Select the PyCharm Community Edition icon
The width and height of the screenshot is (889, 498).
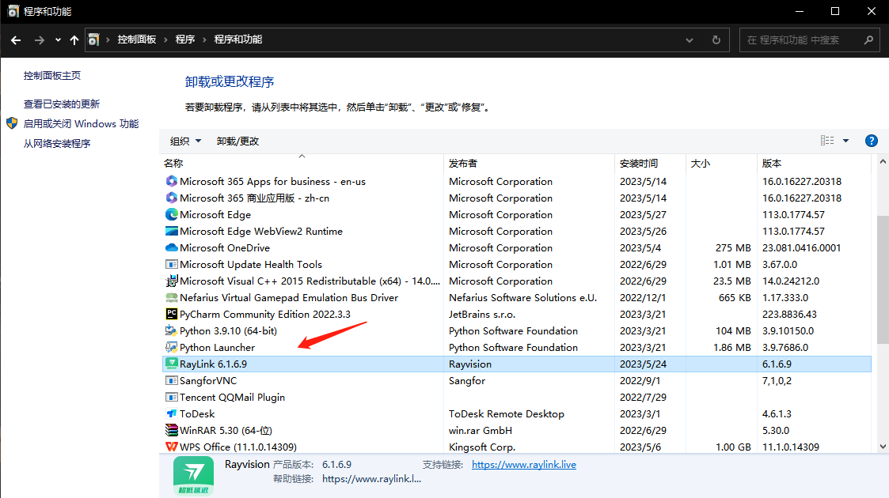click(171, 314)
